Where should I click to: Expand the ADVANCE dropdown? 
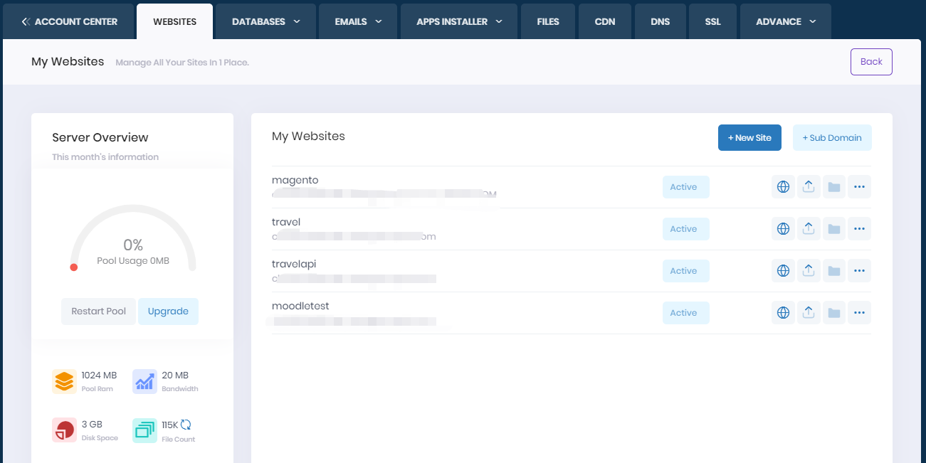(785, 21)
